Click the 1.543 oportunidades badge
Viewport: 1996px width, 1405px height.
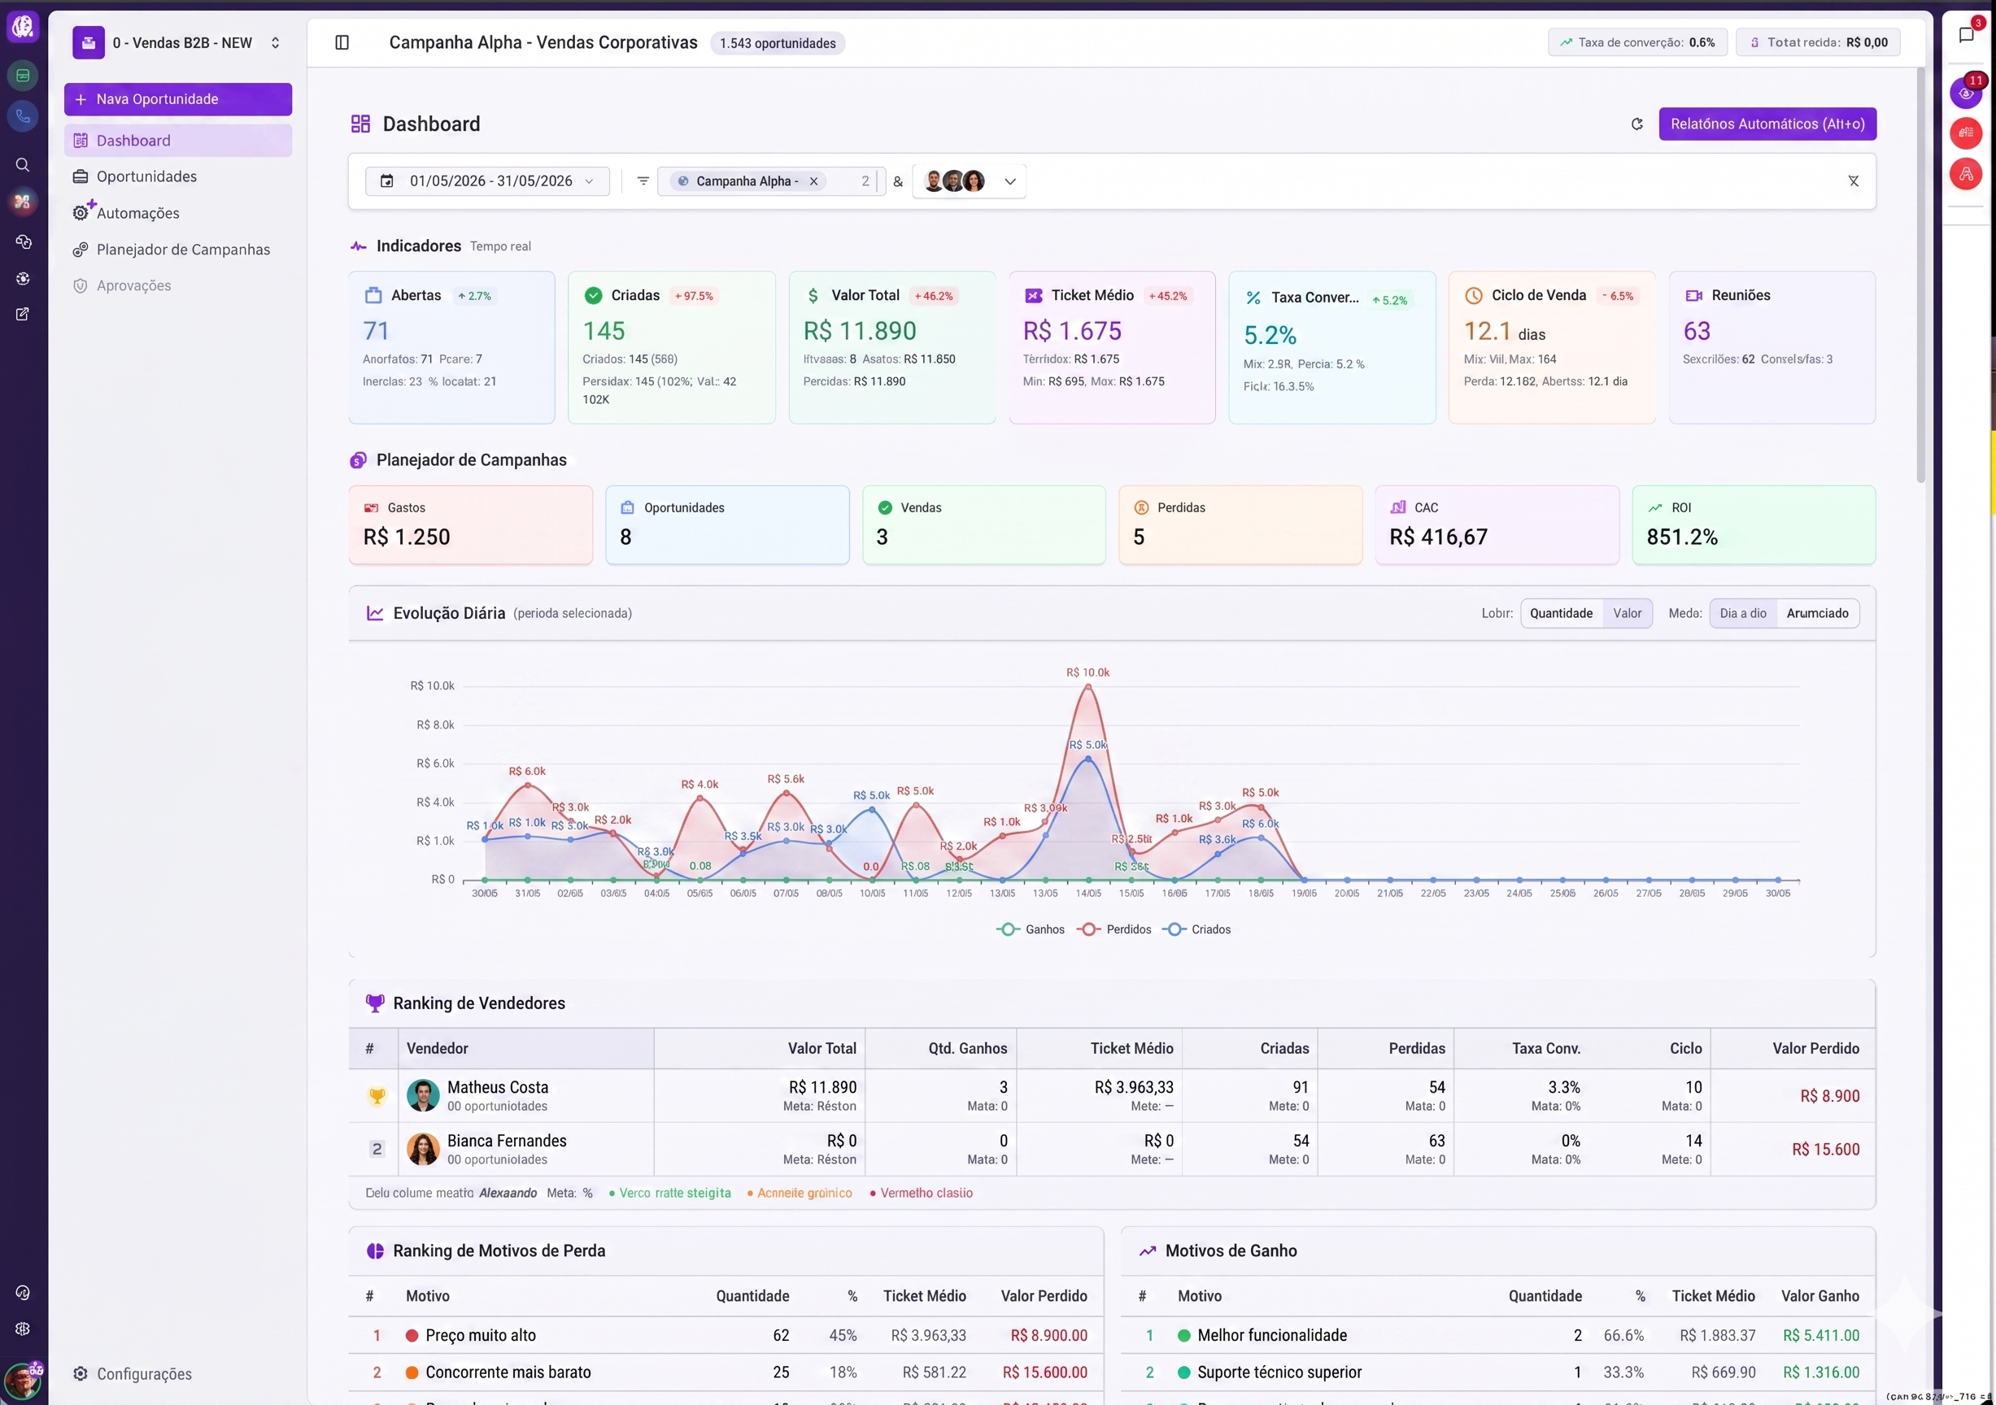[778, 43]
